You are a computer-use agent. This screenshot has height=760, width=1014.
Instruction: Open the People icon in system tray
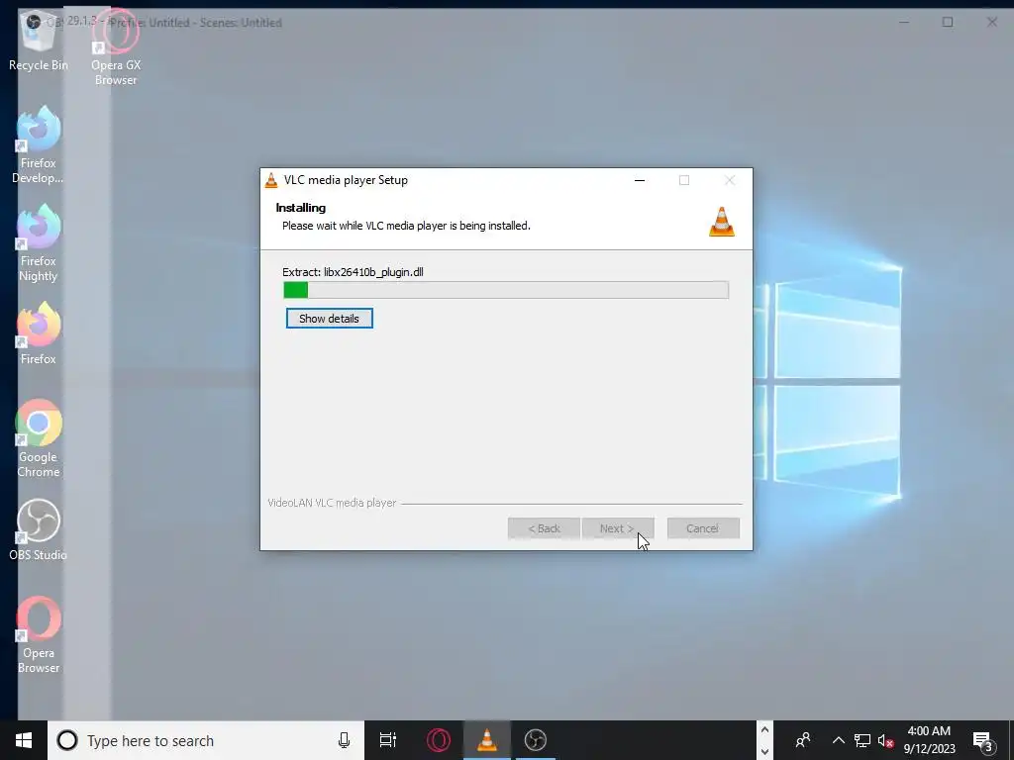pos(803,740)
